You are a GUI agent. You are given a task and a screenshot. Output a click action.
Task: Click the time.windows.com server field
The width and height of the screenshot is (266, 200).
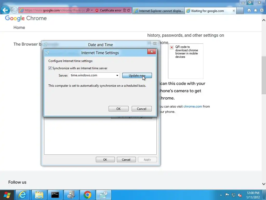[x=92, y=75]
